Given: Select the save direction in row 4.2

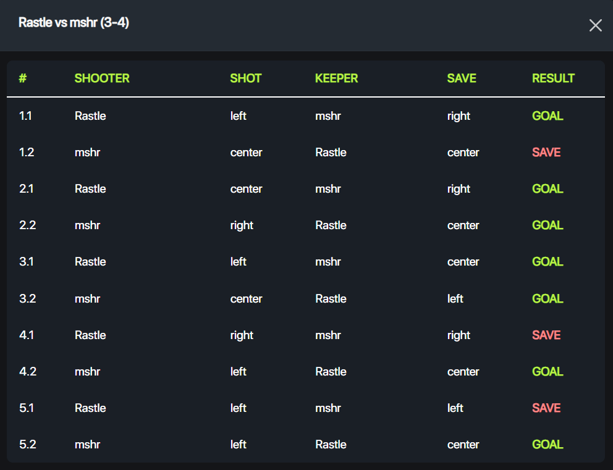Looking at the screenshot, I should point(463,372).
